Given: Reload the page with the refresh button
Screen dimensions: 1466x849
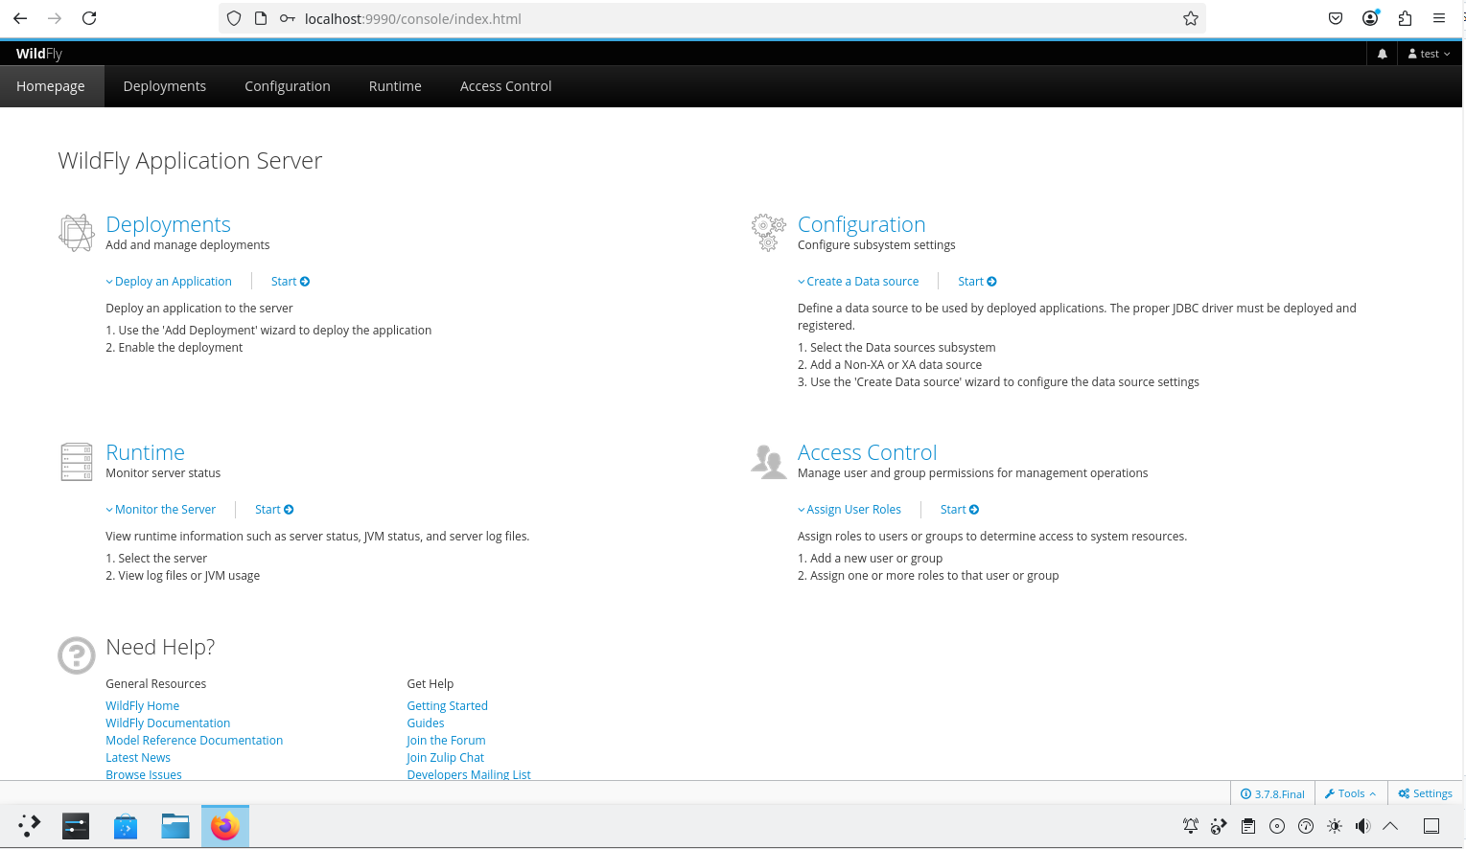Looking at the screenshot, I should click(89, 18).
